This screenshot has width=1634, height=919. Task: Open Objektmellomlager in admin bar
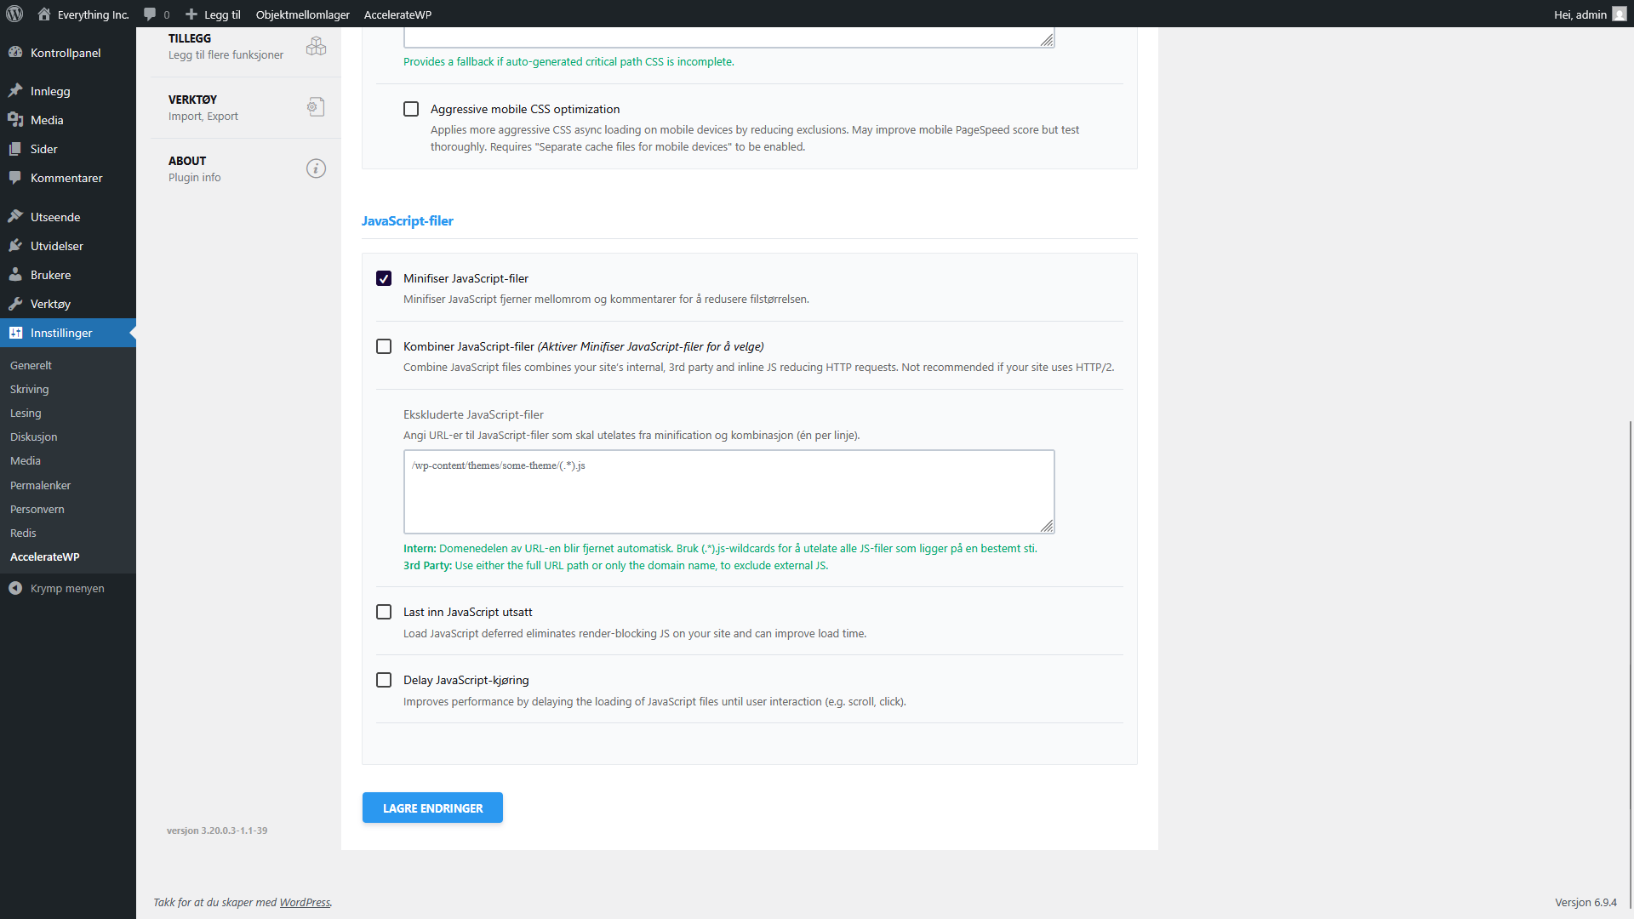click(x=302, y=14)
